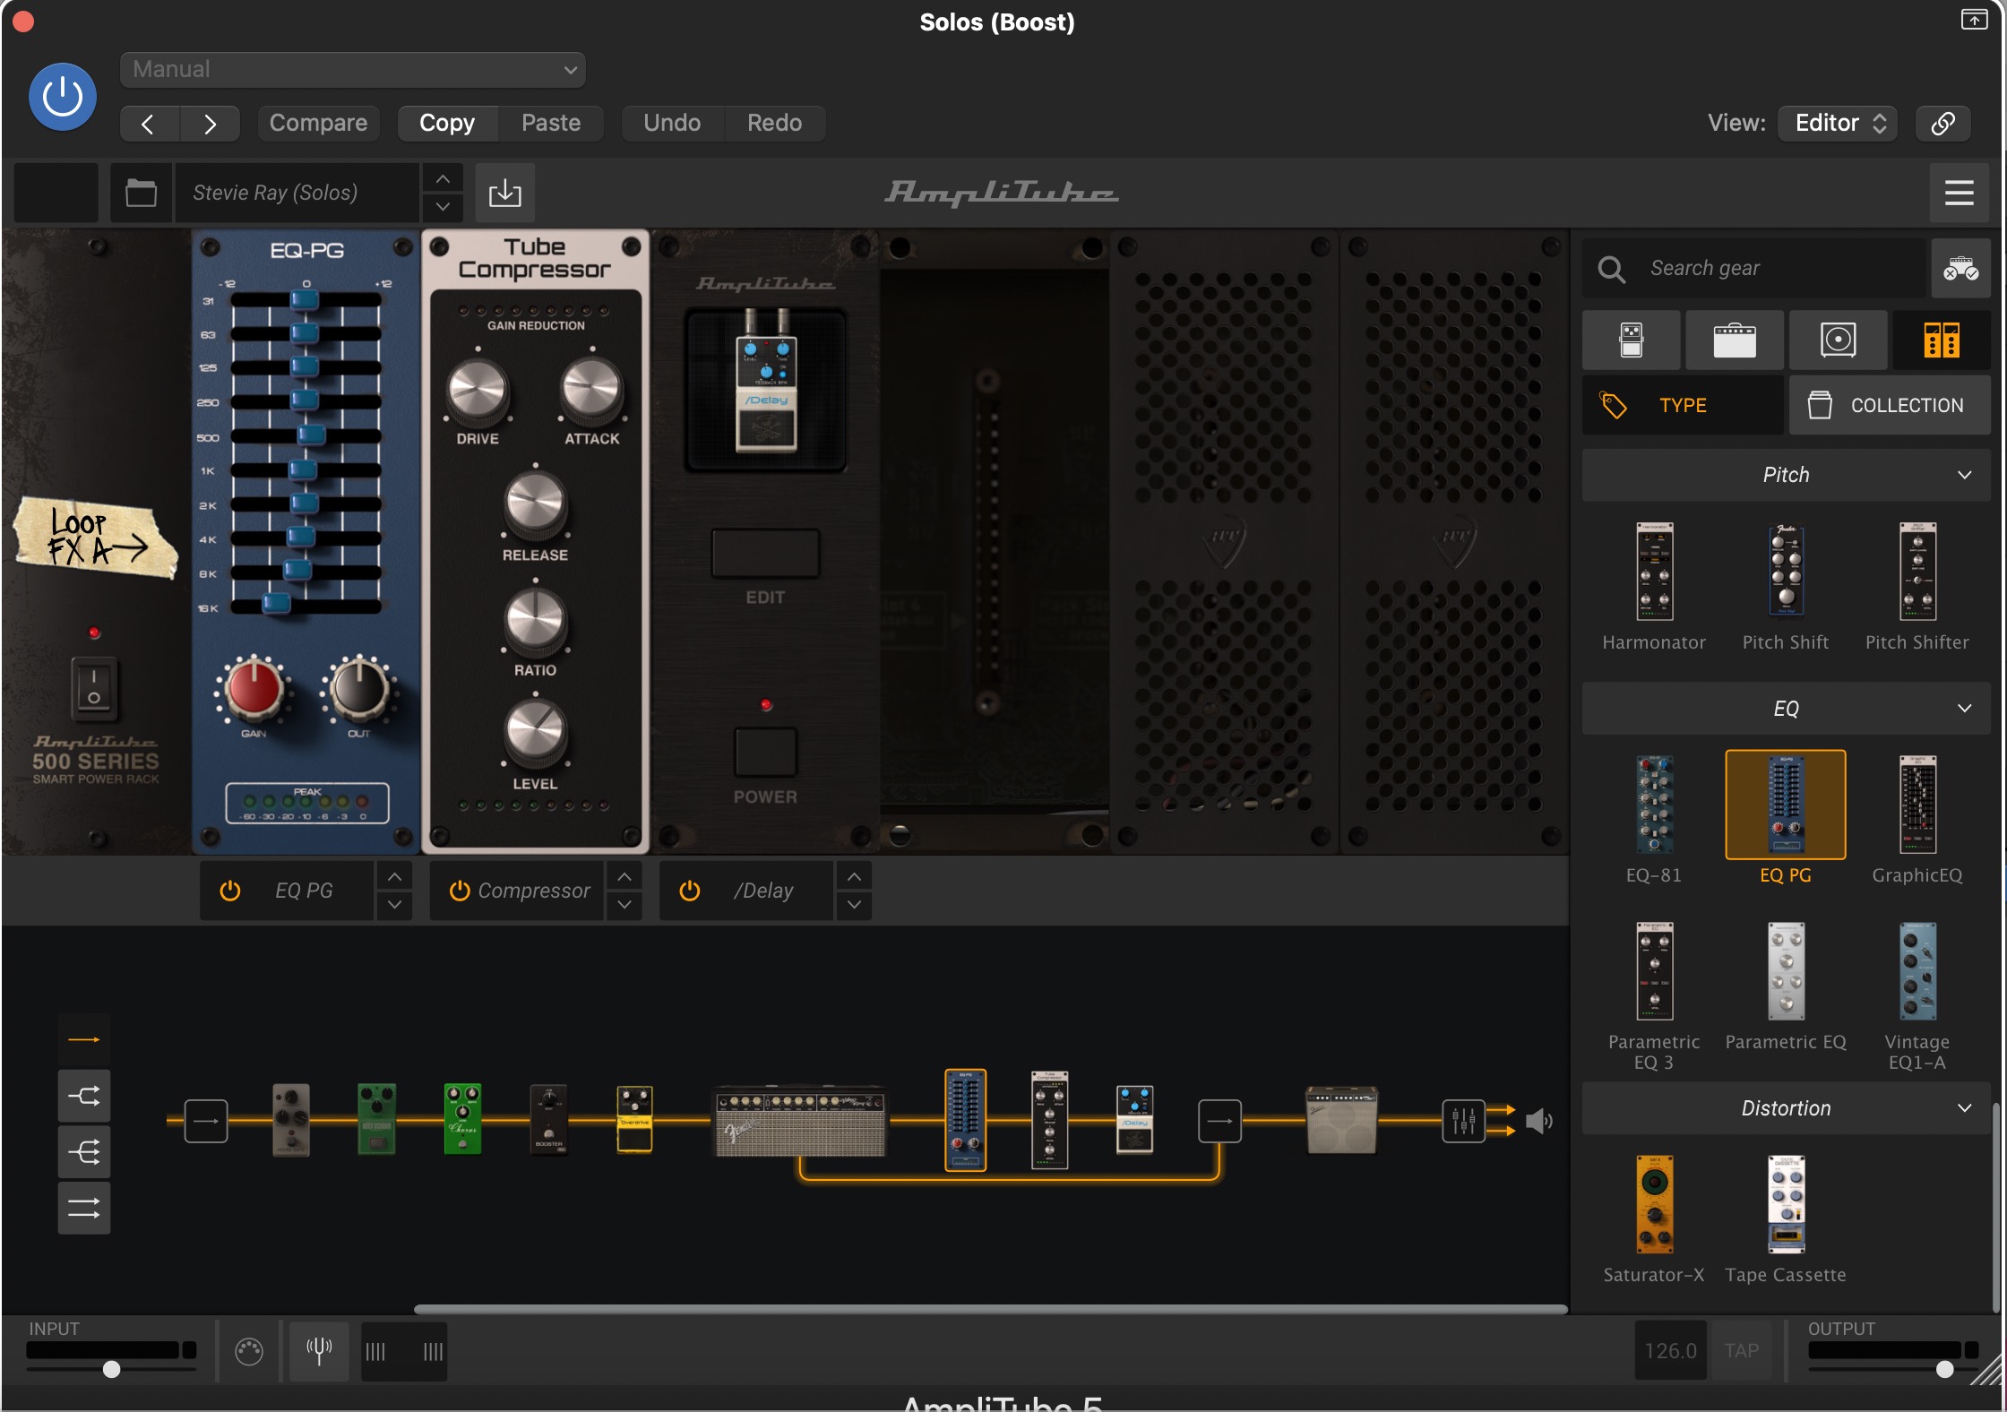2007x1412 pixels.
Task: Click the INPUT level slider knob
Action: [111, 1369]
